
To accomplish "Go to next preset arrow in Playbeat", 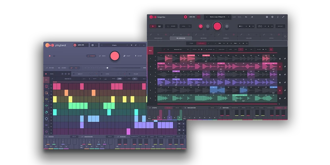I will [127, 45].
